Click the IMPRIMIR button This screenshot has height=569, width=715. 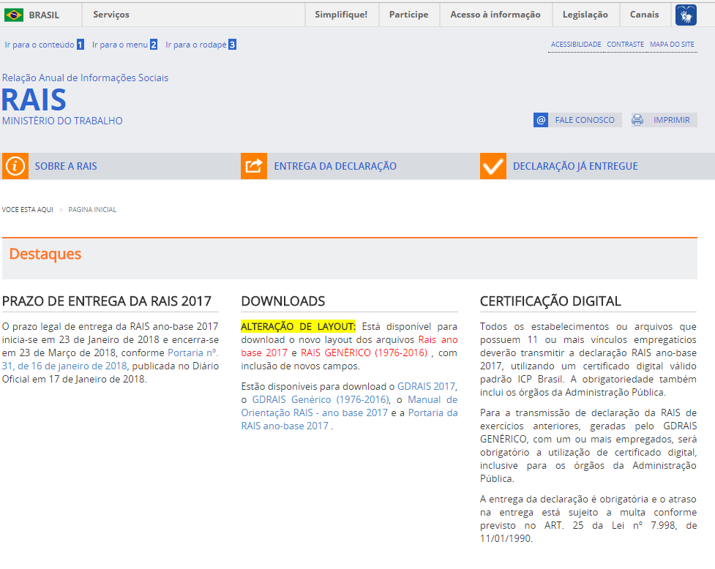[665, 120]
